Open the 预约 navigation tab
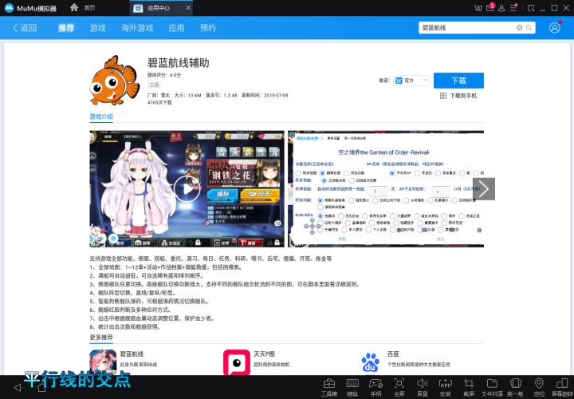The width and height of the screenshot is (574, 399). point(208,27)
